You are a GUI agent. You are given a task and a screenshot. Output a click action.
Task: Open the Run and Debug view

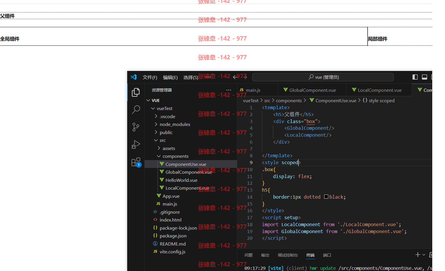click(x=136, y=144)
